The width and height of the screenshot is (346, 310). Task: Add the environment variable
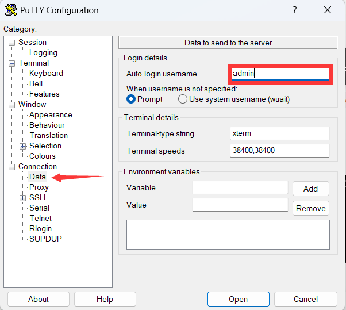coord(311,189)
